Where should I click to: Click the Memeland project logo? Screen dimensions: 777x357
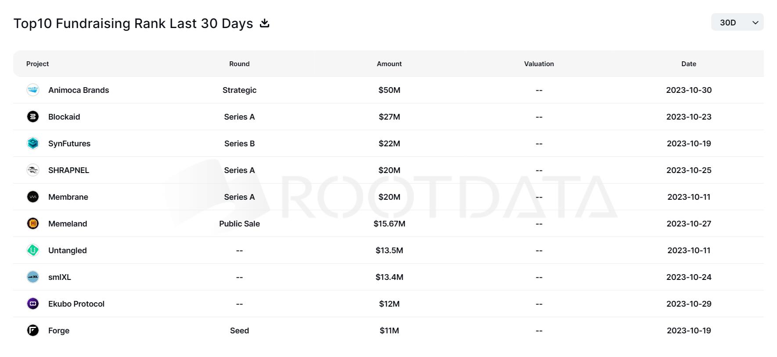point(33,223)
